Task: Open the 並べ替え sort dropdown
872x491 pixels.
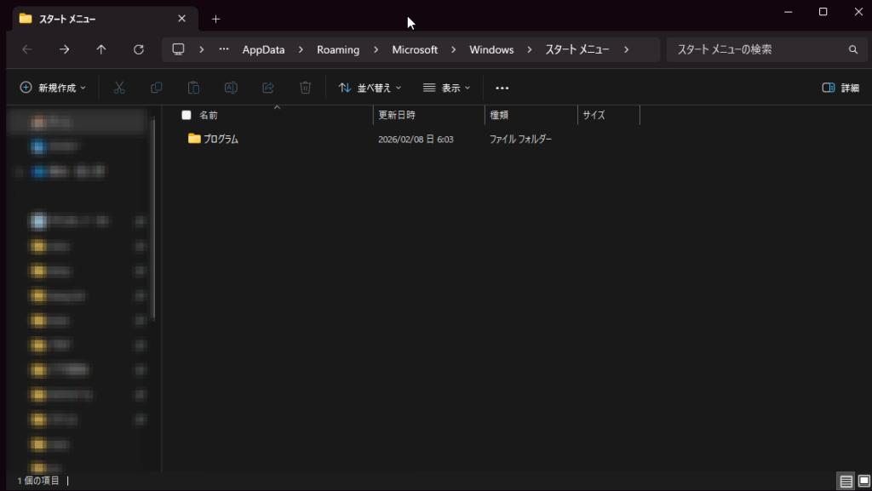Action: coord(370,88)
